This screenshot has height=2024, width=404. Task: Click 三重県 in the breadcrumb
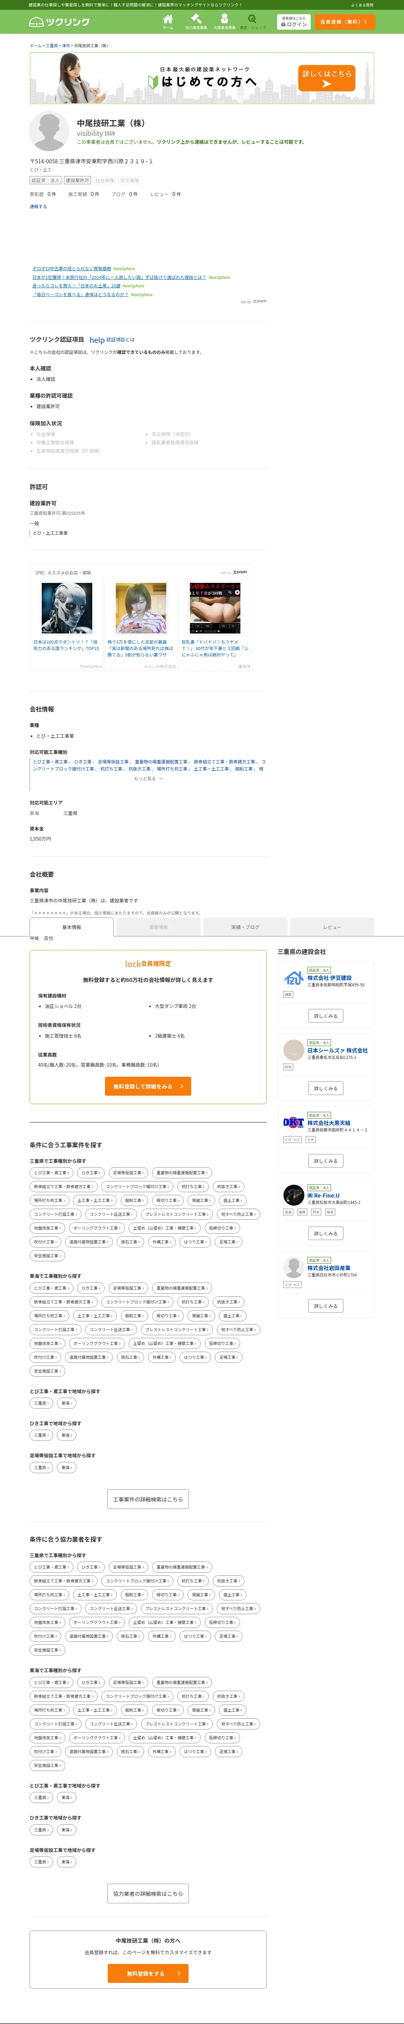52,46
